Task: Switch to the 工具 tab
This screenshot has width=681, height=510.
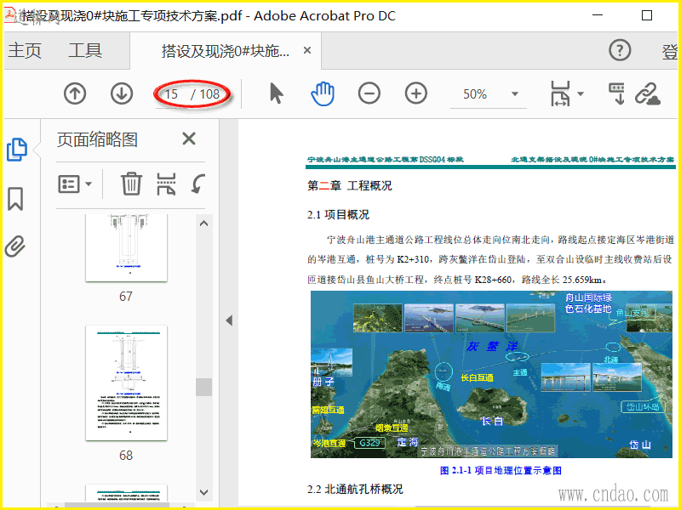Action: coord(85,51)
